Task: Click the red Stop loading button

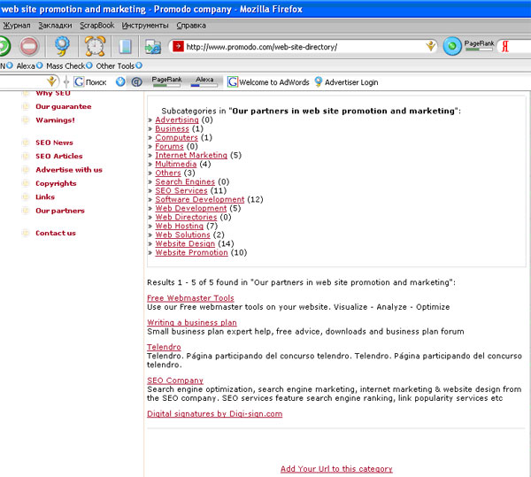Action: (28, 46)
